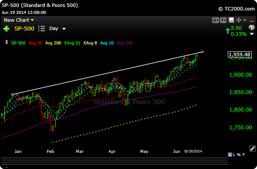Open the New Chart dropdown menu

(x=19, y=20)
